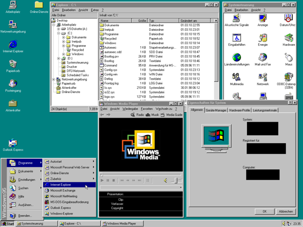Sort by the Geändert am column header
The width and height of the screenshot is (303, 227).
195,21
